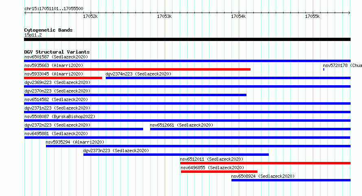Open nsv6508924 (Sedlazeck2020) label
Image resolution: width=362 pixels, height=196 pixels.
[263, 176]
